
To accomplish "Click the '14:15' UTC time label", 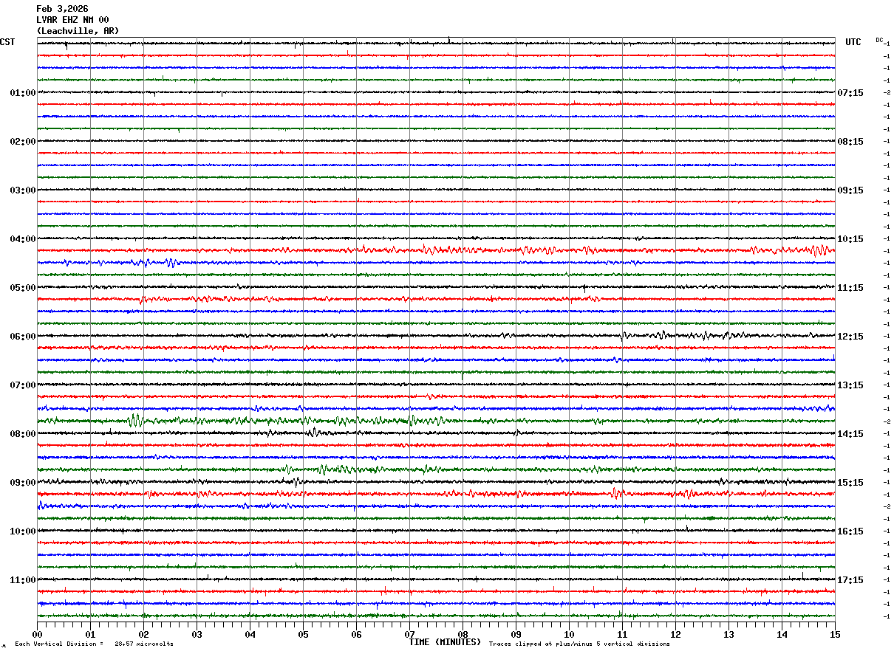I will [850, 434].
